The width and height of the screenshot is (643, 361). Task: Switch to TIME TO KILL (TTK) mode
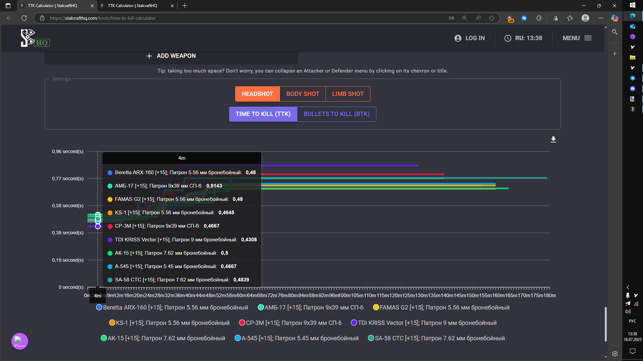pos(263,114)
